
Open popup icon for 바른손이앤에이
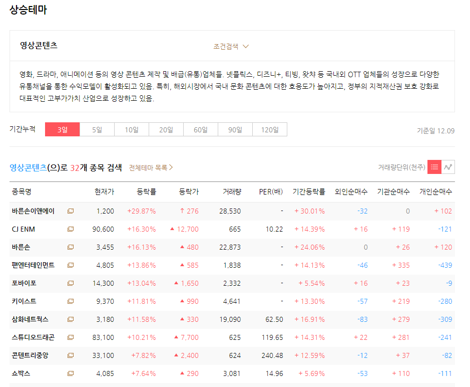(x=71, y=211)
